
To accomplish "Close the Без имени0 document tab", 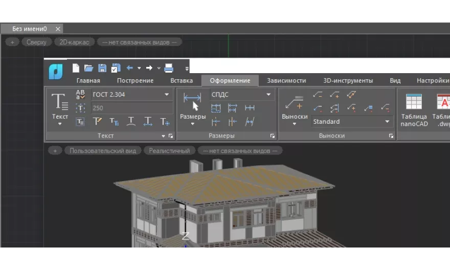I will pos(58,29).
